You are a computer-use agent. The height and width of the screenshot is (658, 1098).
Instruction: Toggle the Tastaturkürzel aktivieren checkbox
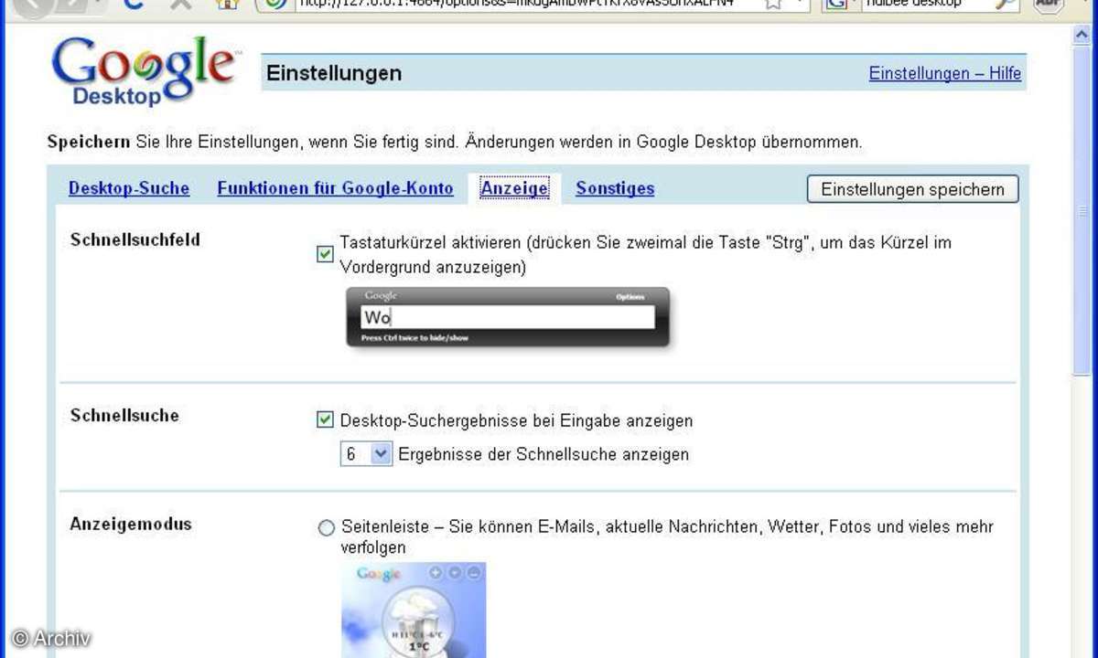[325, 255]
